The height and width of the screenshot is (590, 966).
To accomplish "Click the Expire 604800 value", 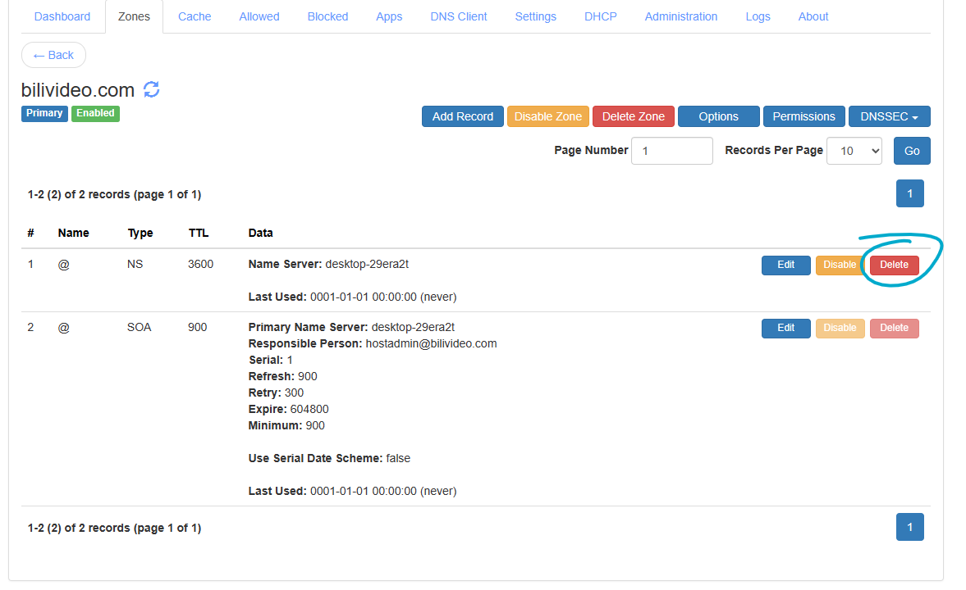I will pyautogui.click(x=309, y=409).
